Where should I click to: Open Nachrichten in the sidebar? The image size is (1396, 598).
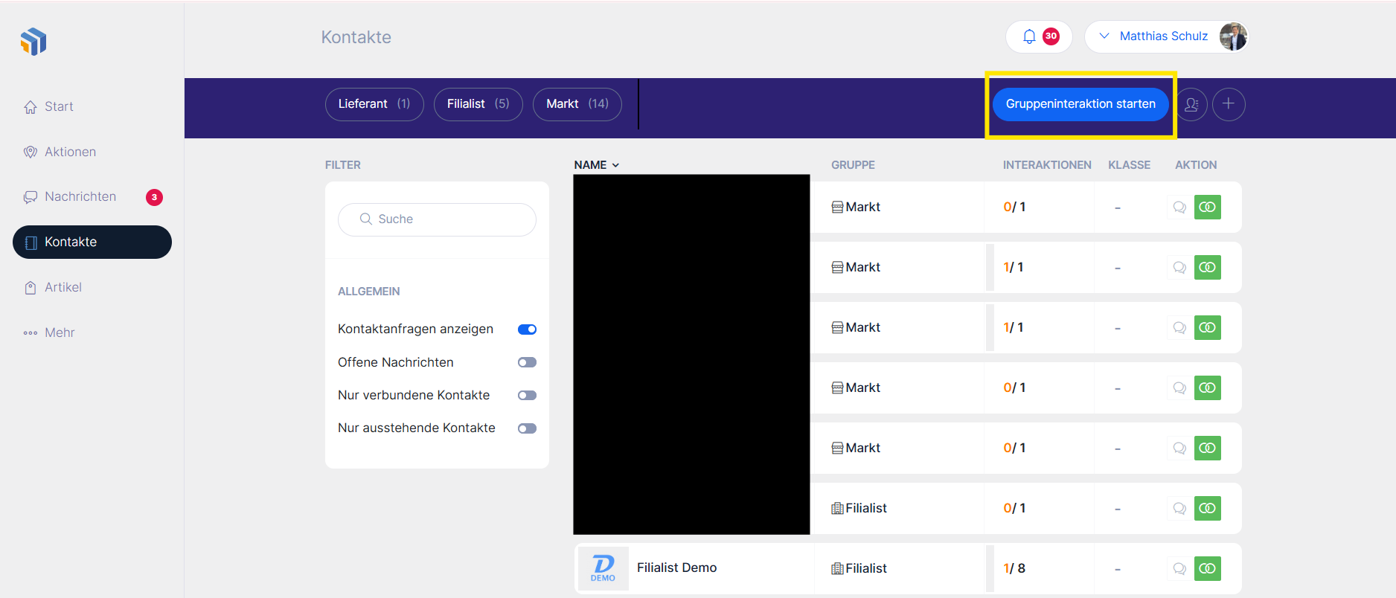80,197
